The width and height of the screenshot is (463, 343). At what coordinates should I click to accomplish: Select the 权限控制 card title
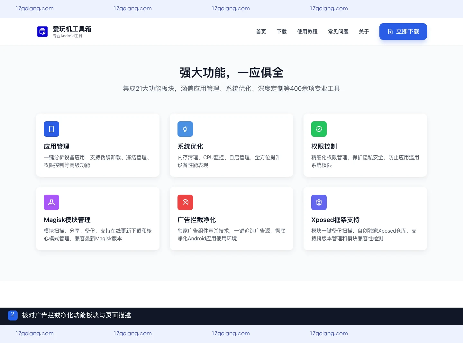(324, 146)
